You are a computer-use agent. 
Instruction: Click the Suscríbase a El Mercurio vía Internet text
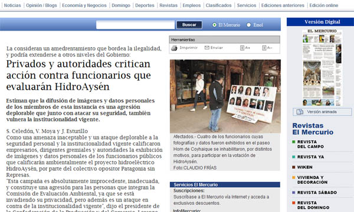click(221, 200)
